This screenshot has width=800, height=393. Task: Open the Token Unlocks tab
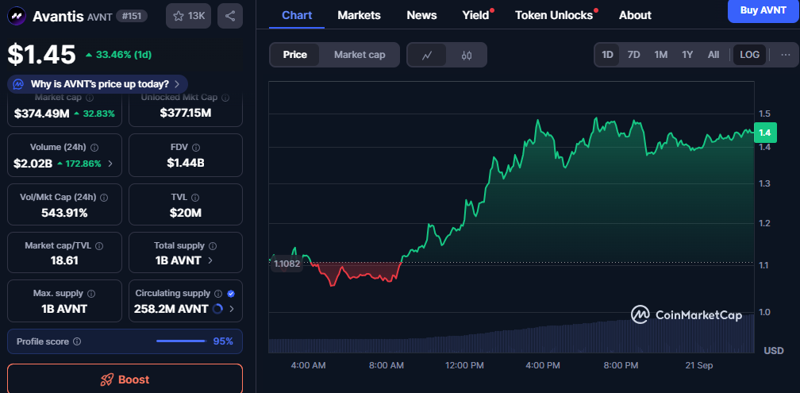click(553, 15)
